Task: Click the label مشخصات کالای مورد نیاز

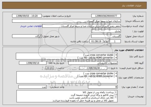Action: pos(131,78)
